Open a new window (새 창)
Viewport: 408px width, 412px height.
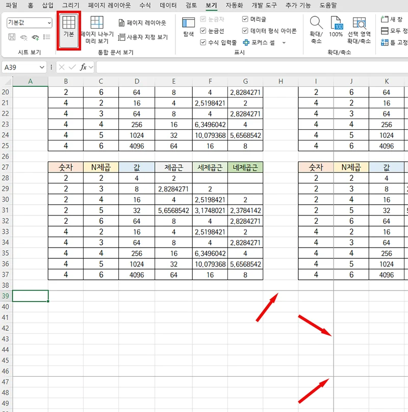[392, 19]
